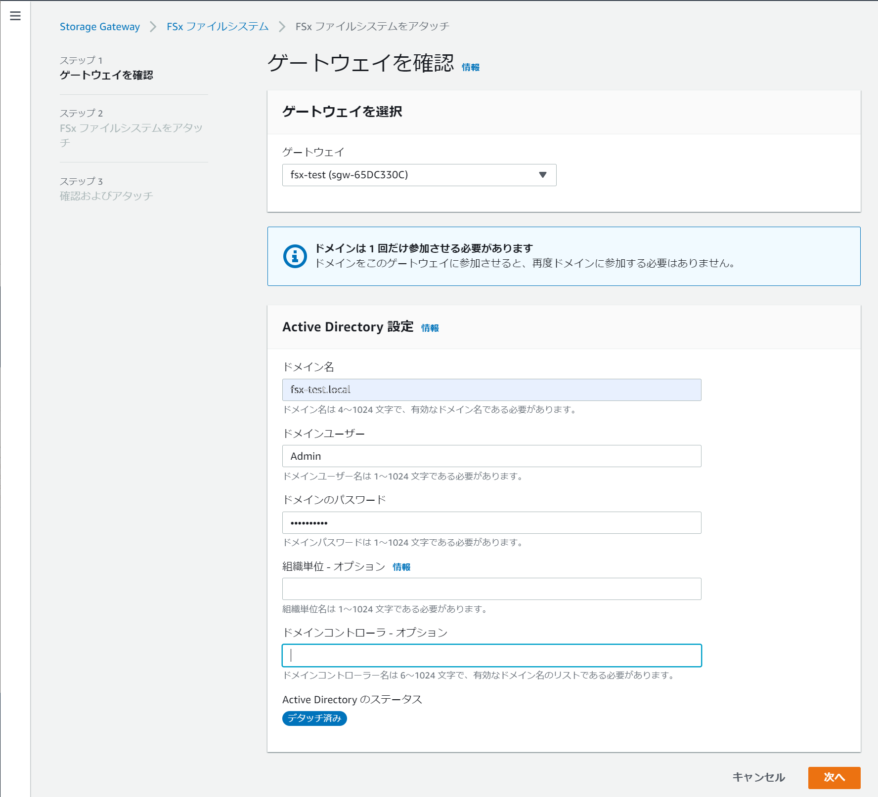Select ステップ 1 ゲートウェイを確認
The width and height of the screenshot is (878, 797).
(x=106, y=68)
